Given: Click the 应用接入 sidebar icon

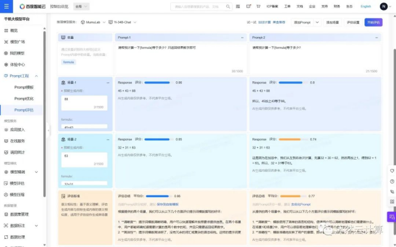Looking at the screenshot, I should click(x=6, y=130).
